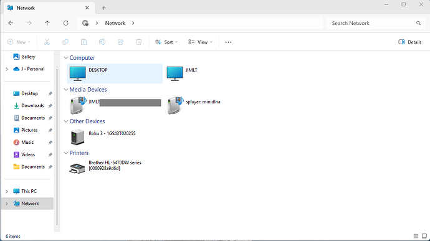Click the search magnifier icon

[x=418, y=23]
